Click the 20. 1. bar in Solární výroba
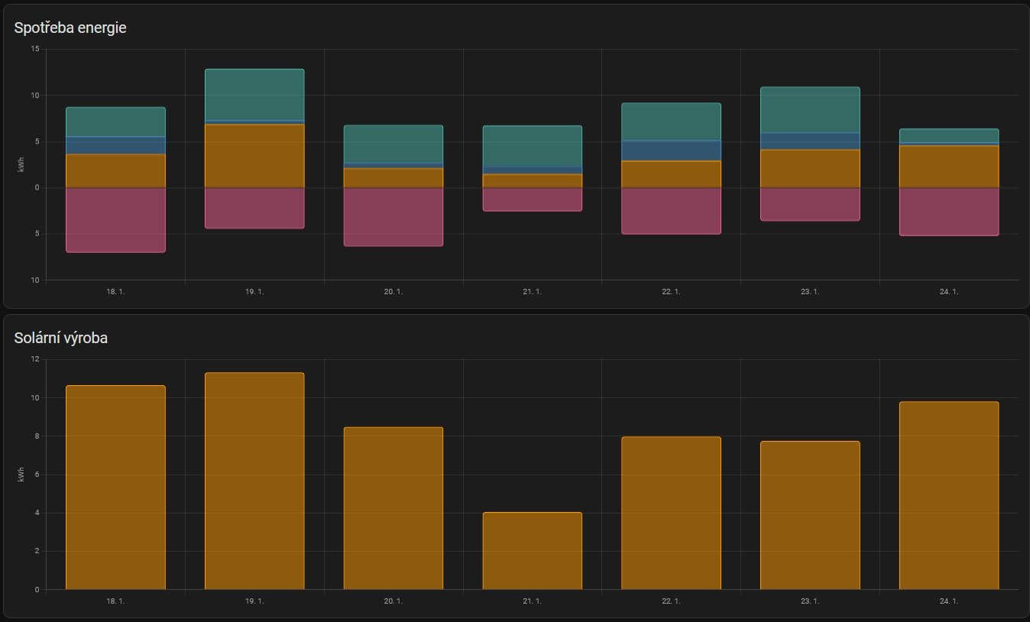 tap(394, 508)
